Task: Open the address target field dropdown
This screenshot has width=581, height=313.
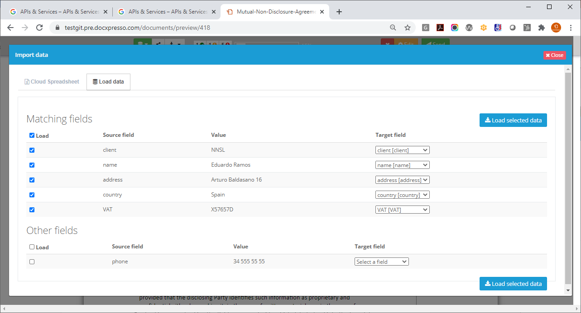Action: (403, 180)
